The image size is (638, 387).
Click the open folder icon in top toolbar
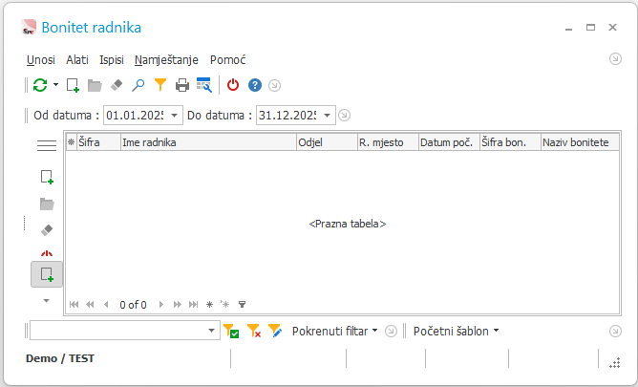coord(95,85)
